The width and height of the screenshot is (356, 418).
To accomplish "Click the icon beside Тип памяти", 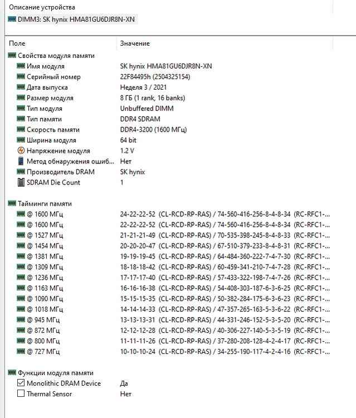I will [21, 119].
